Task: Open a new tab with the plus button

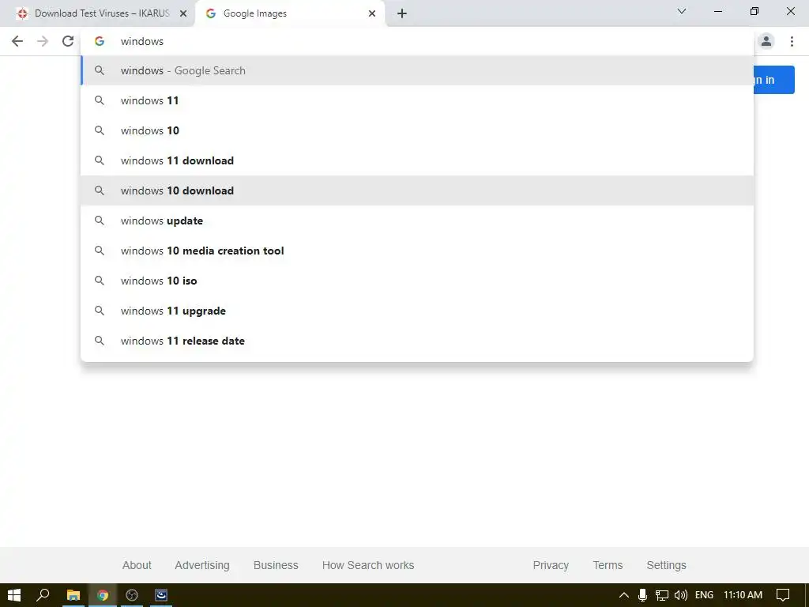Action: pyautogui.click(x=402, y=13)
